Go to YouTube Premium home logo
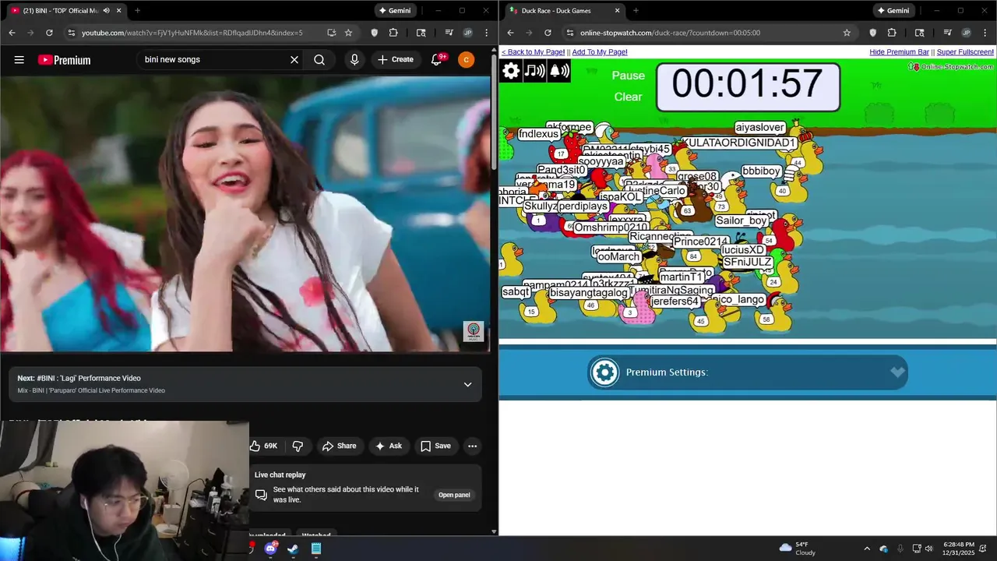 point(64,60)
